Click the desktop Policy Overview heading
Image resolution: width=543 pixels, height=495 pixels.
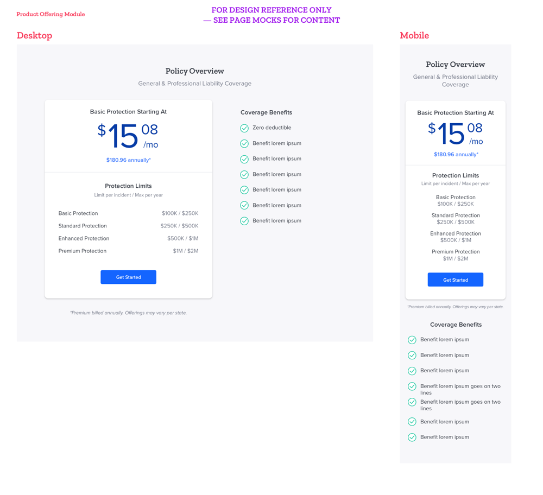pyautogui.click(x=194, y=71)
